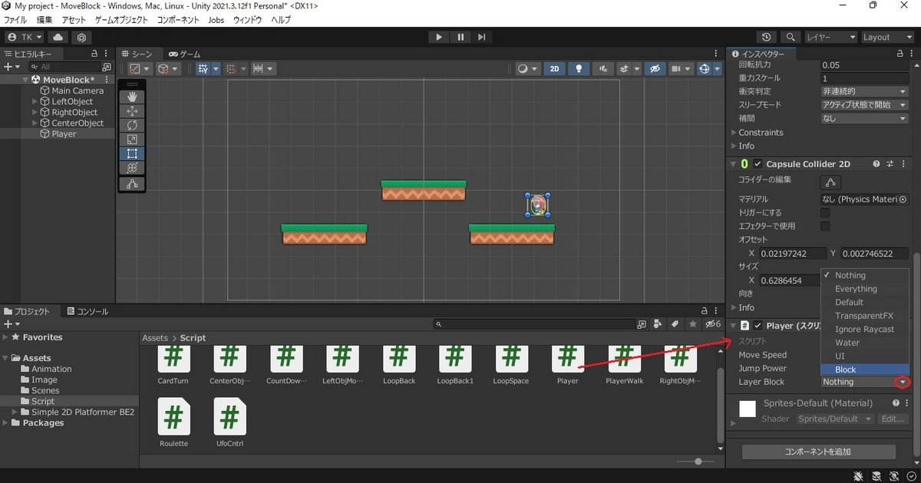Image resolution: width=921 pixels, height=483 pixels.
Task: Open the 補間 dropdown
Action: 865,119
